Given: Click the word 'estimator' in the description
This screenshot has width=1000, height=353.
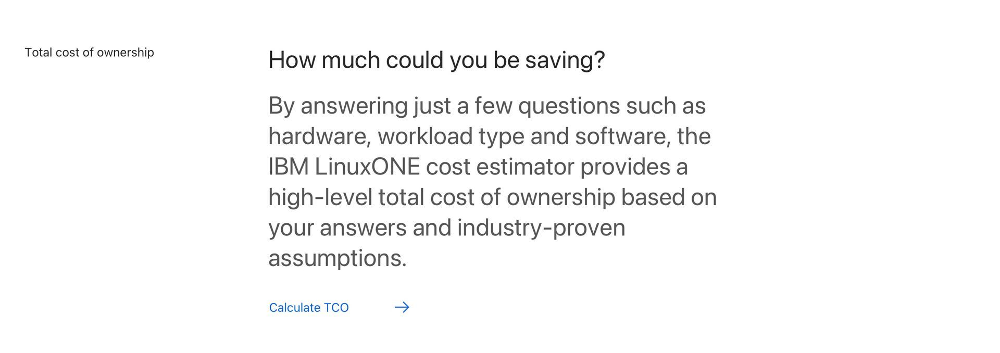Looking at the screenshot, I should 525,167.
